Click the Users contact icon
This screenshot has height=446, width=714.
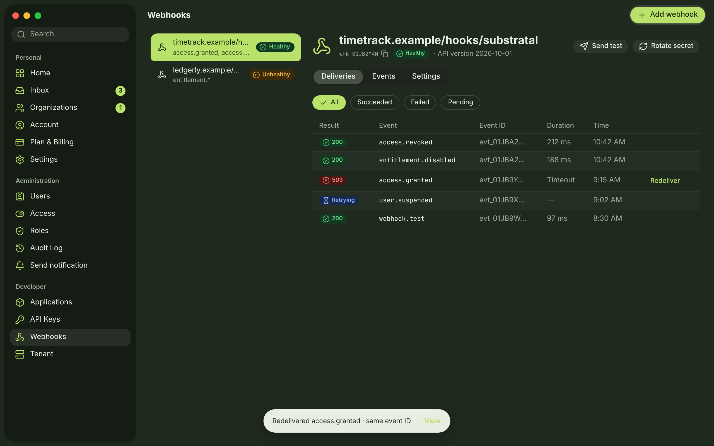coord(20,197)
